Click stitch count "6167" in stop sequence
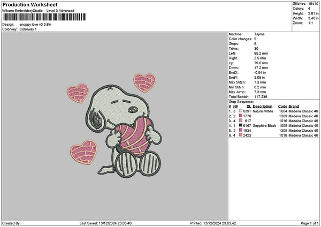321x227 pixels. [x=247, y=126]
